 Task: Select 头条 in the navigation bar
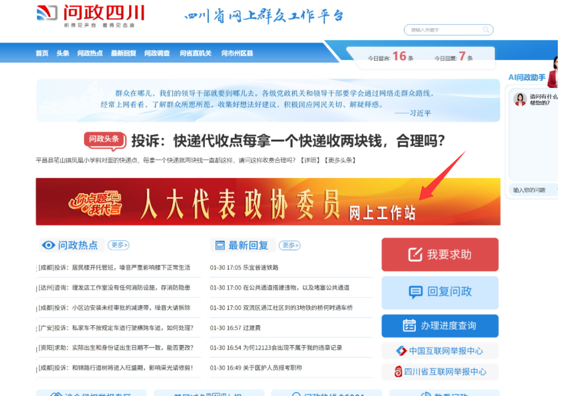click(x=62, y=53)
